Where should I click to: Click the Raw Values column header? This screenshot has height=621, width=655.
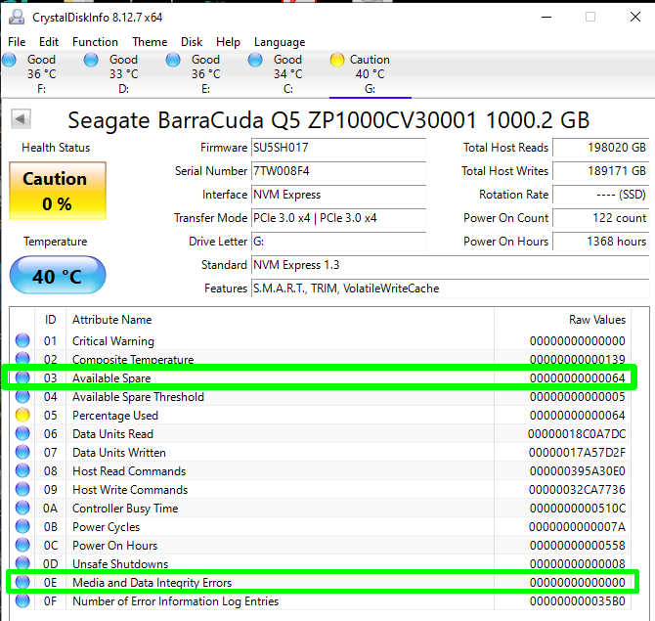coord(562,320)
